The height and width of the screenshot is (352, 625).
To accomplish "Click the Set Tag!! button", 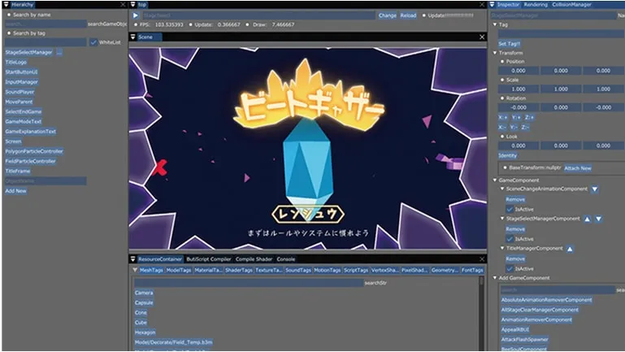I will (509, 44).
